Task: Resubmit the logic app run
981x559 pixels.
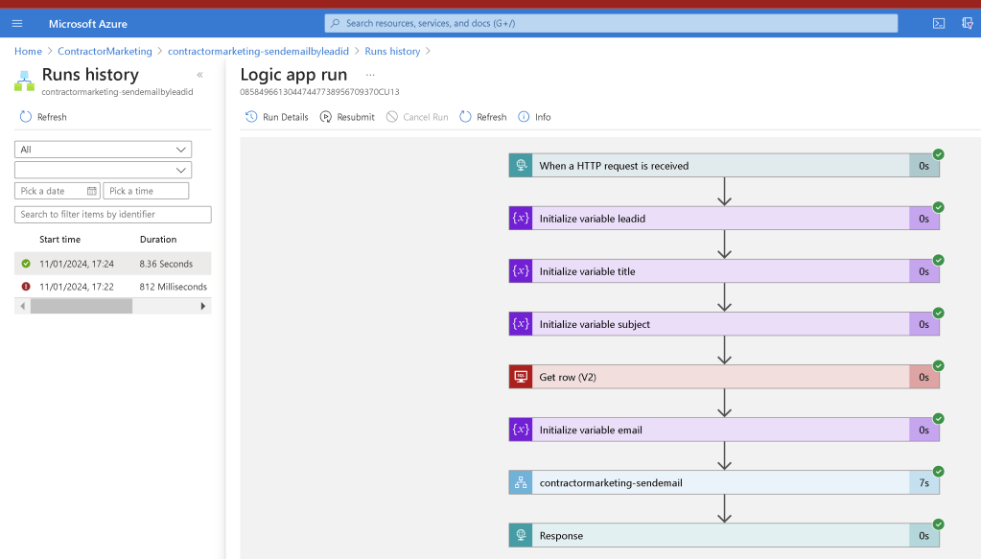Action: coord(347,117)
